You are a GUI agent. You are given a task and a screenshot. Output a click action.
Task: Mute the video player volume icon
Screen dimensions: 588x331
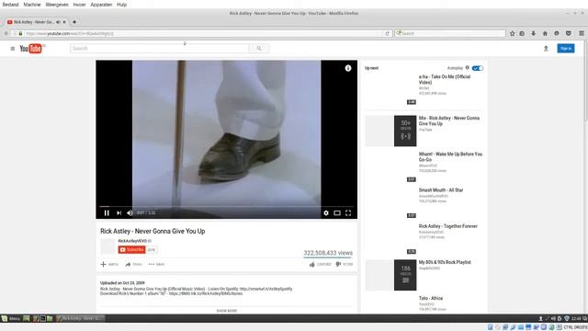[x=130, y=212]
